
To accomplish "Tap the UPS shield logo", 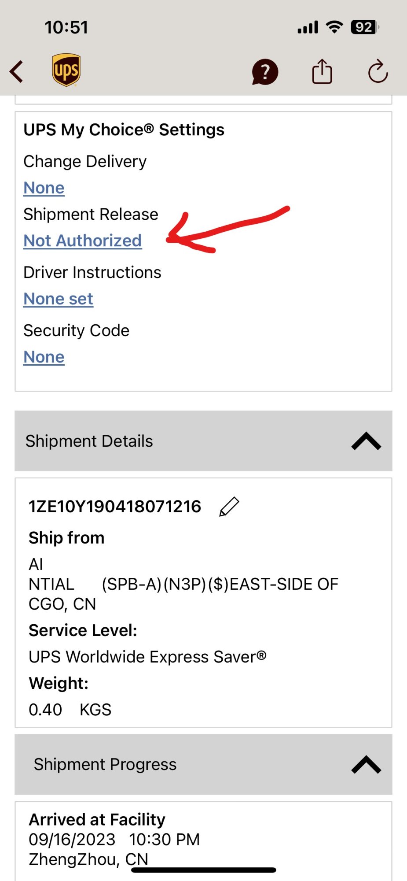I will click(66, 70).
